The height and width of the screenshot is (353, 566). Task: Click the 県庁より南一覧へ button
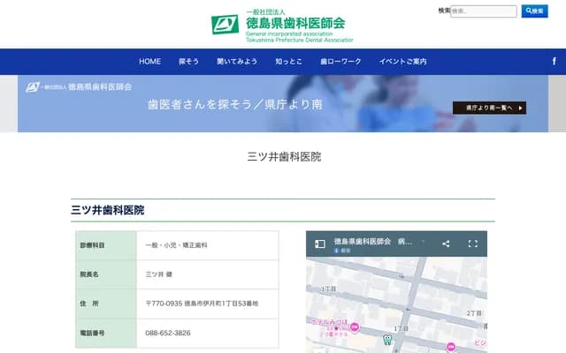(489, 108)
